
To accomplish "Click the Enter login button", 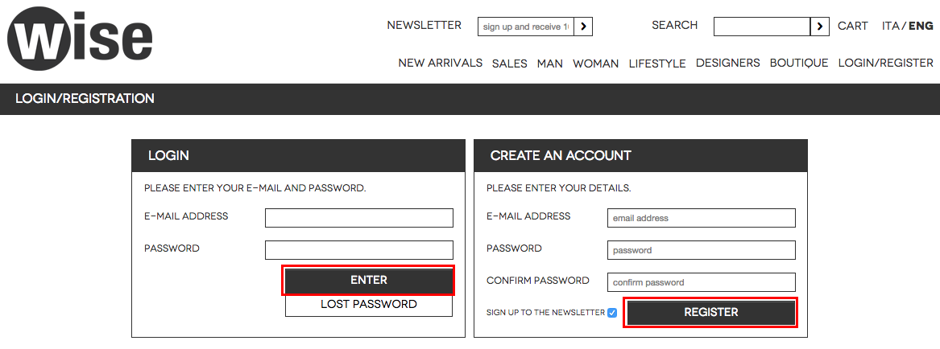I will (x=369, y=280).
